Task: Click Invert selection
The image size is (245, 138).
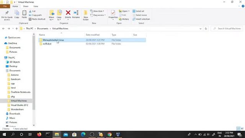Action: (x=141, y=19)
